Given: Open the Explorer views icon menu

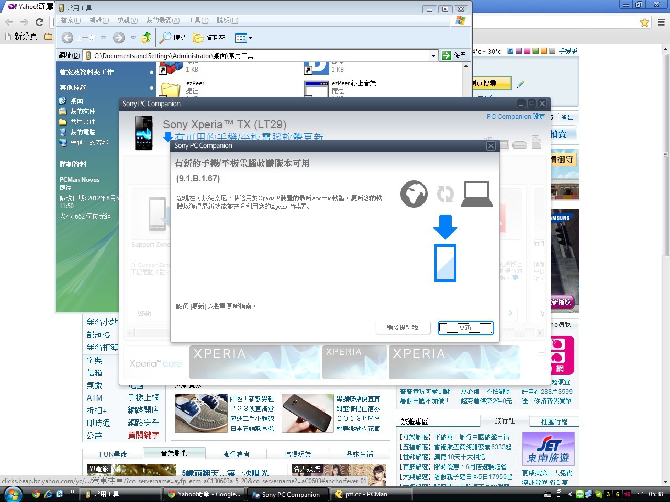Looking at the screenshot, I should pos(243,38).
